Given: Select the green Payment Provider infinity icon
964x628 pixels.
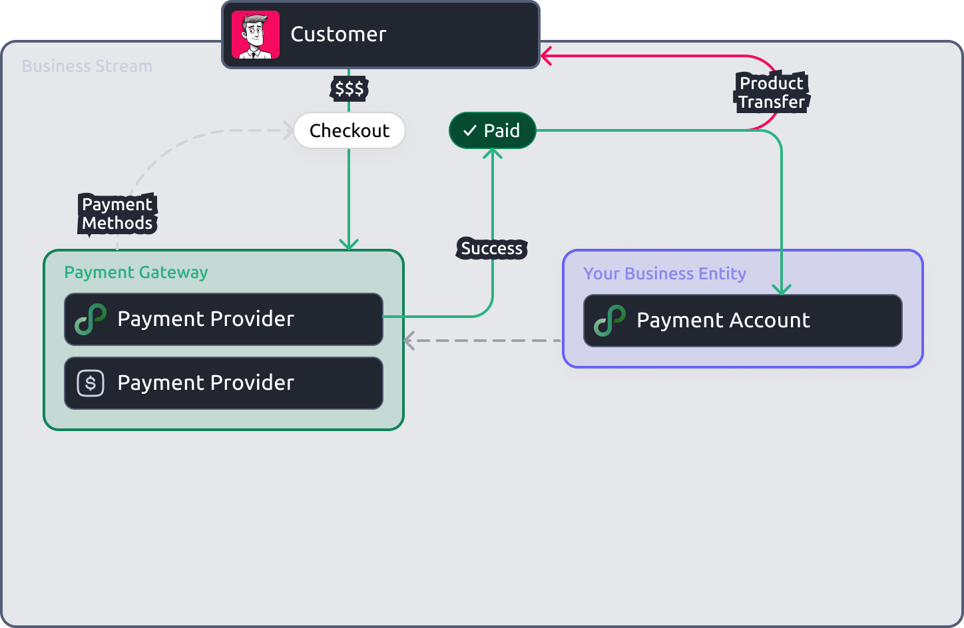Looking at the screenshot, I should 90,319.
